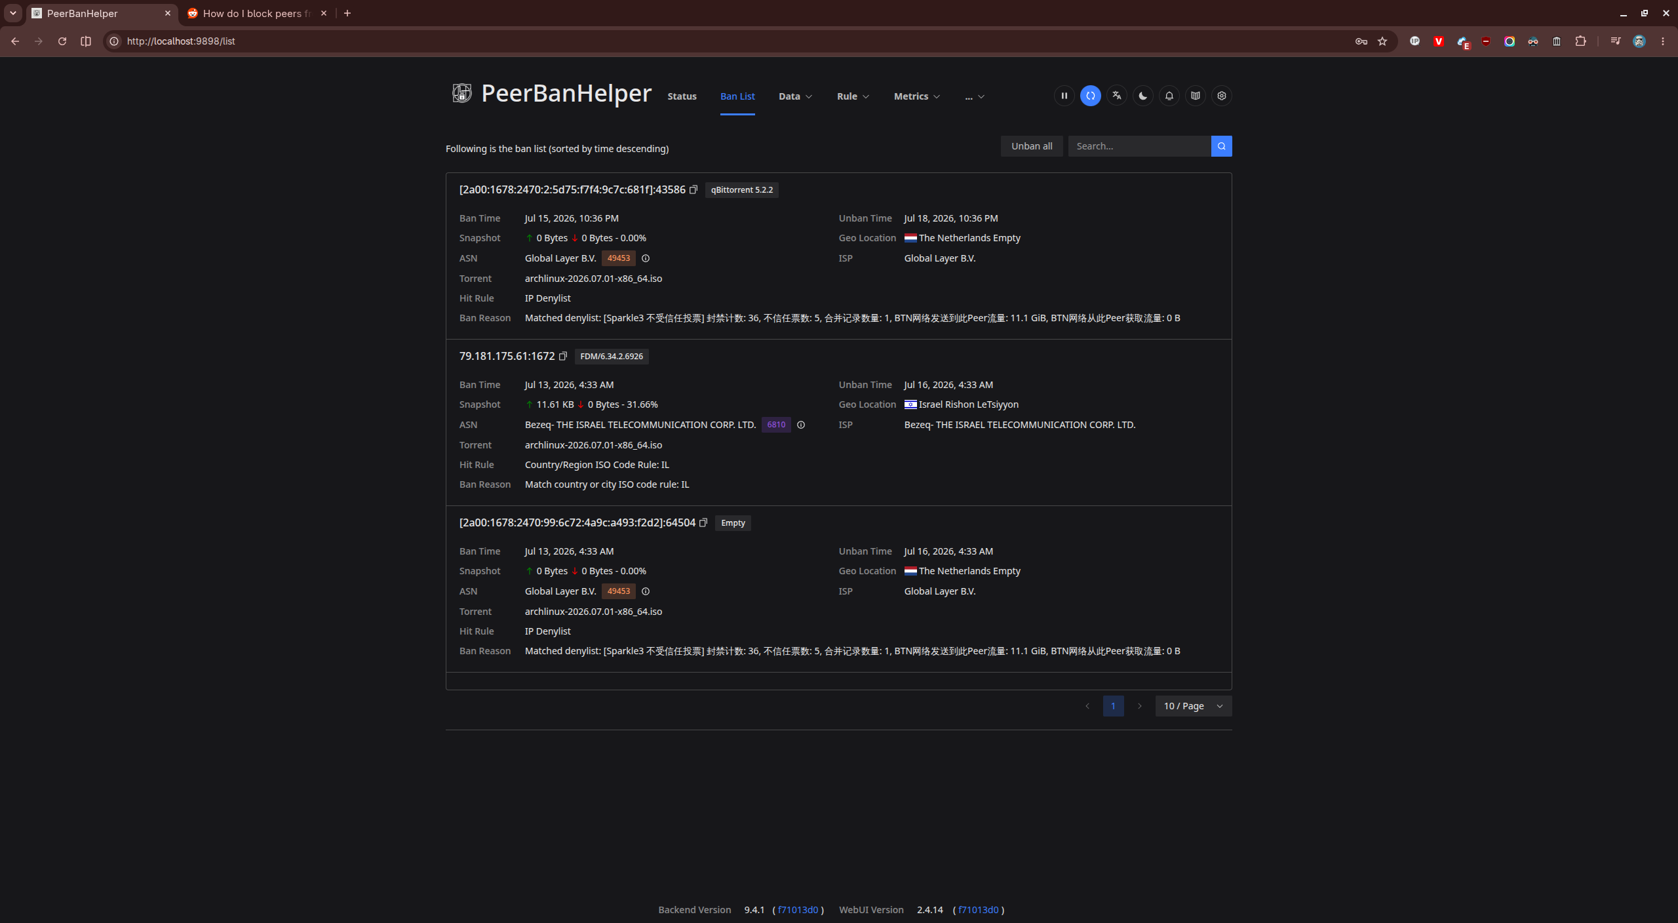The width and height of the screenshot is (1678, 923).
Task: Open the columned building archive extension
Action: pyautogui.click(x=1557, y=41)
